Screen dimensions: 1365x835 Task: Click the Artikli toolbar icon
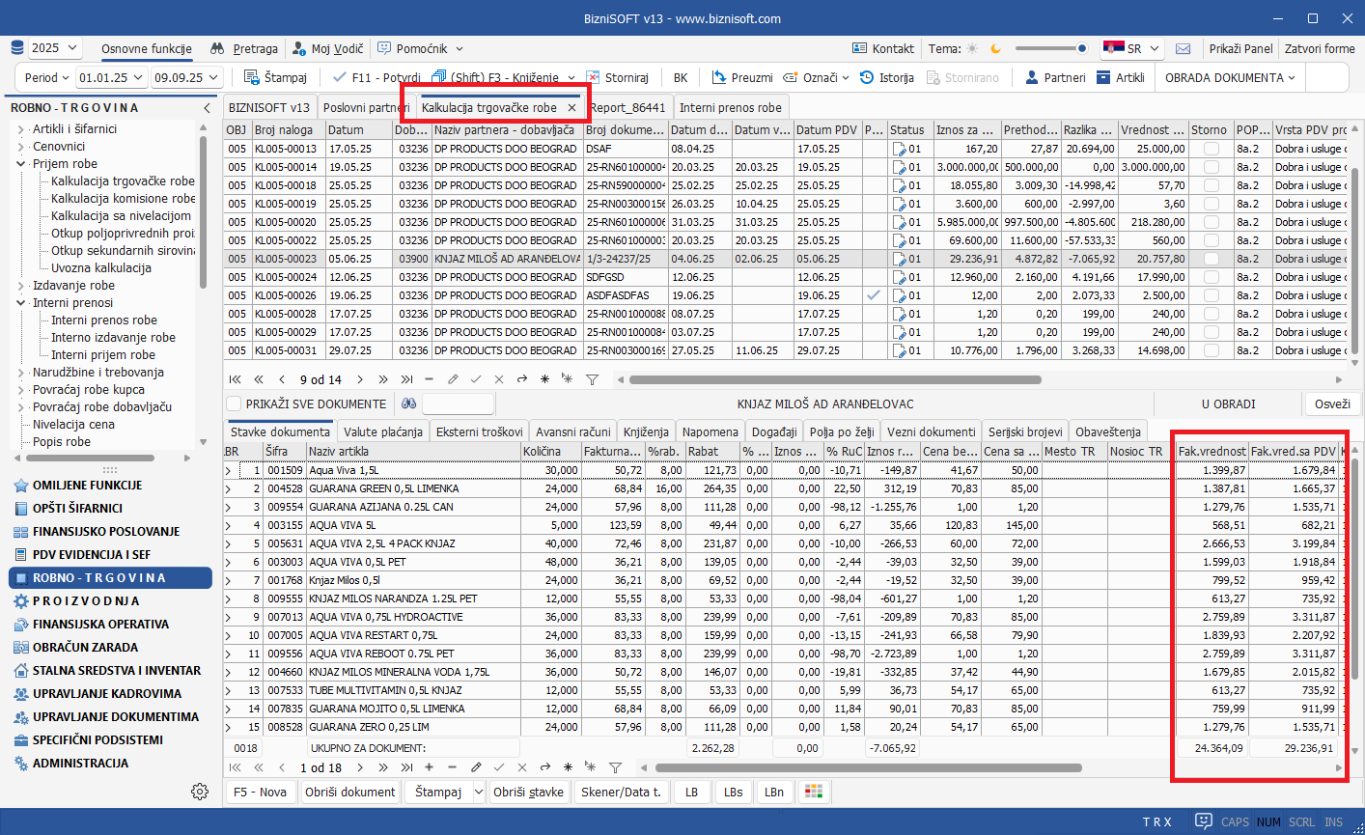[1103, 77]
